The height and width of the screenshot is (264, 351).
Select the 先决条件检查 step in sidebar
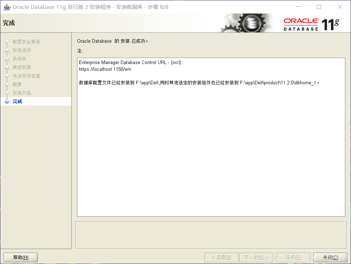[x=26, y=76]
